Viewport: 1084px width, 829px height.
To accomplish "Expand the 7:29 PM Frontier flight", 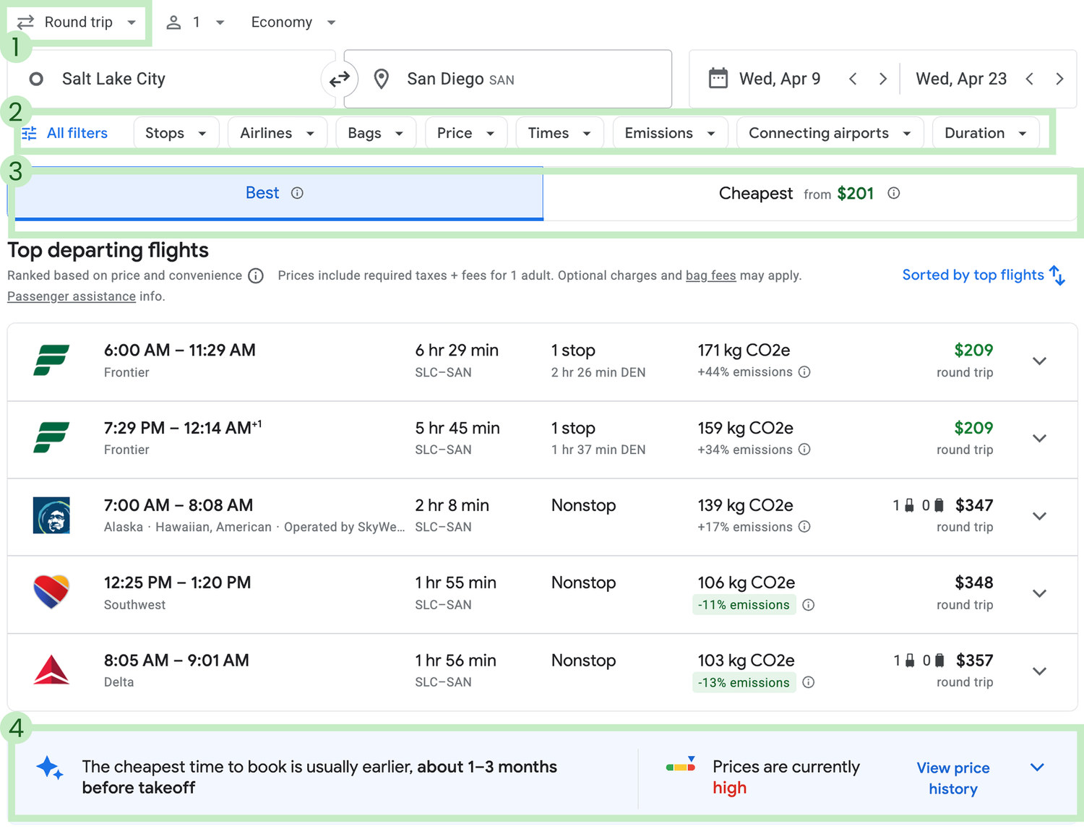I will tap(1039, 439).
